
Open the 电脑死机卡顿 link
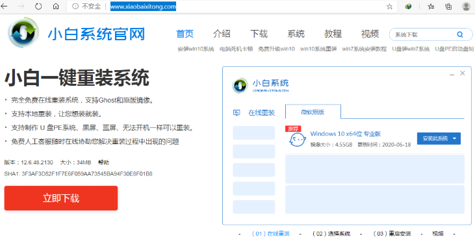tap(236, 49)
